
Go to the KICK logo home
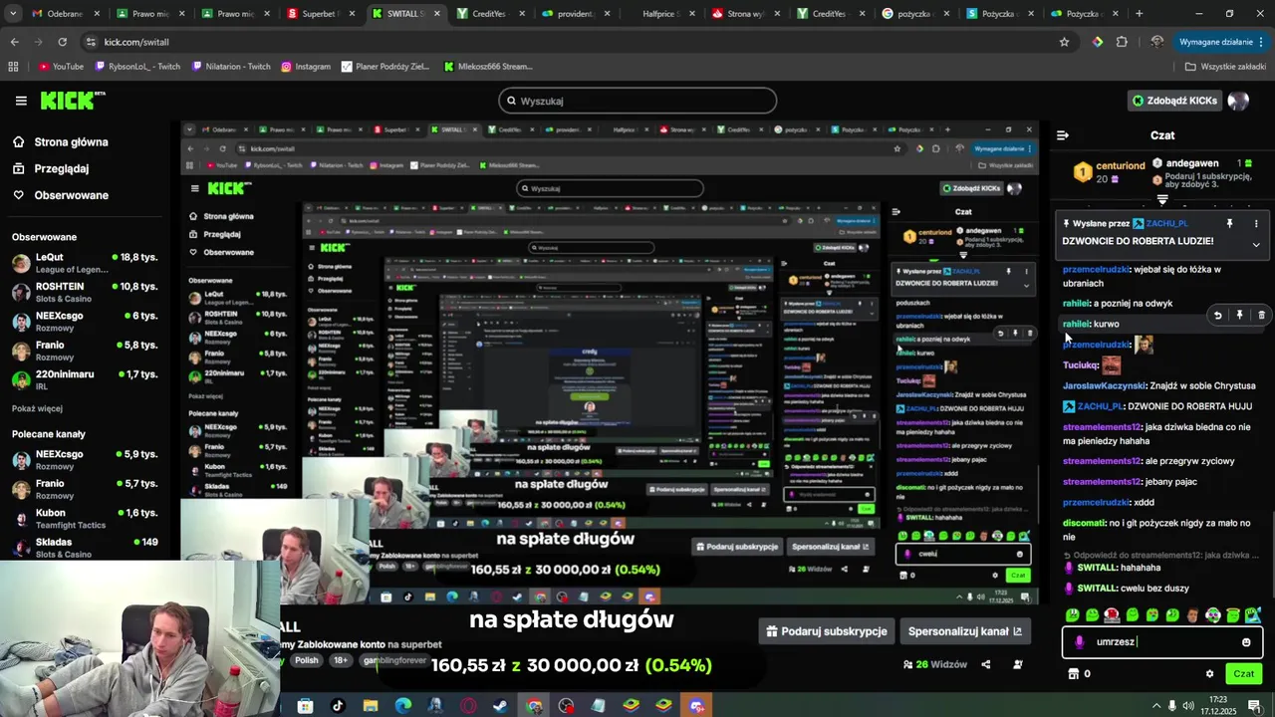72,100
